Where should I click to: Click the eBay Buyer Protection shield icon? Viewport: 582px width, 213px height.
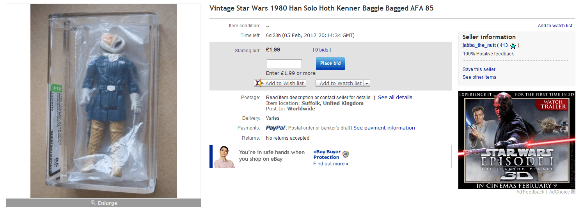click(x=346, y=154)
